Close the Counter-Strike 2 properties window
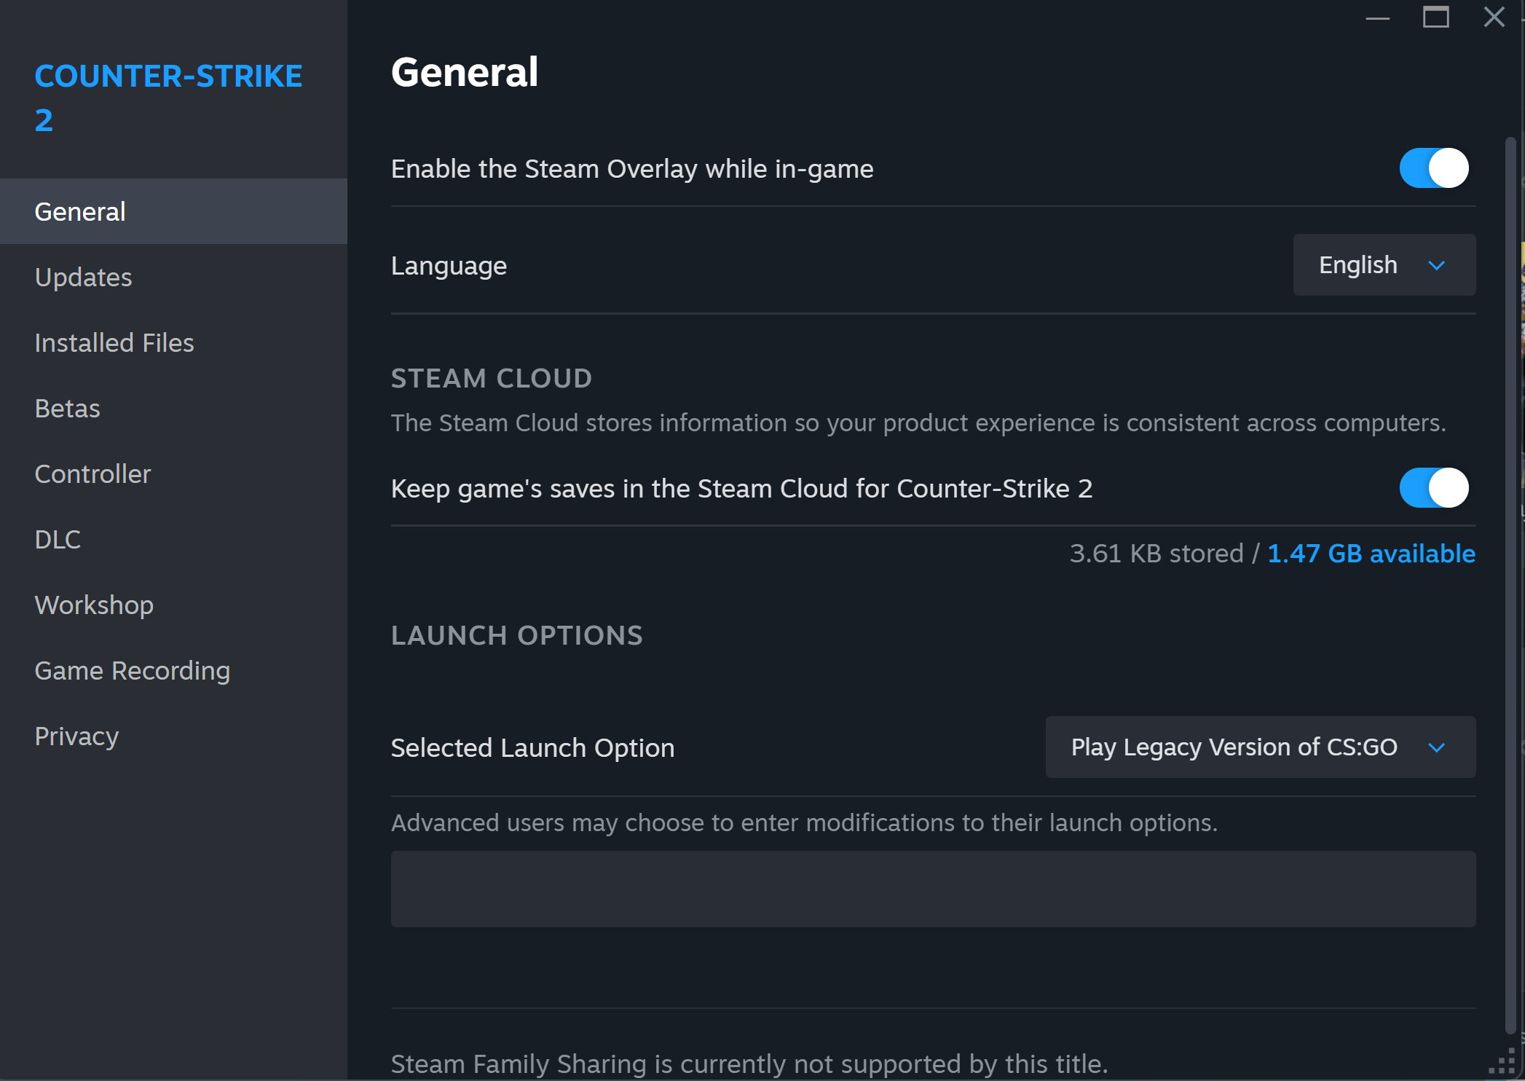The width and height of the screenshot is (1525, 1081). click(1494, 17)
